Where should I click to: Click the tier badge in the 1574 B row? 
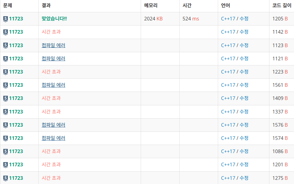pyautogui.click(x=5, y=138)
